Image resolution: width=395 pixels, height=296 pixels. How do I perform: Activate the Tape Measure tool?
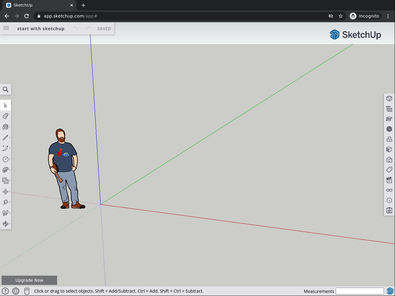click(x=5, y=202)
